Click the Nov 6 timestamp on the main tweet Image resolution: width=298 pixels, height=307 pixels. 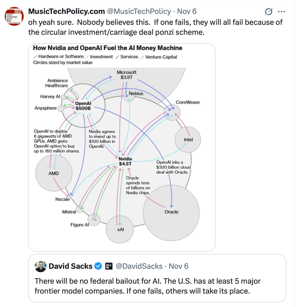(187, 12)
